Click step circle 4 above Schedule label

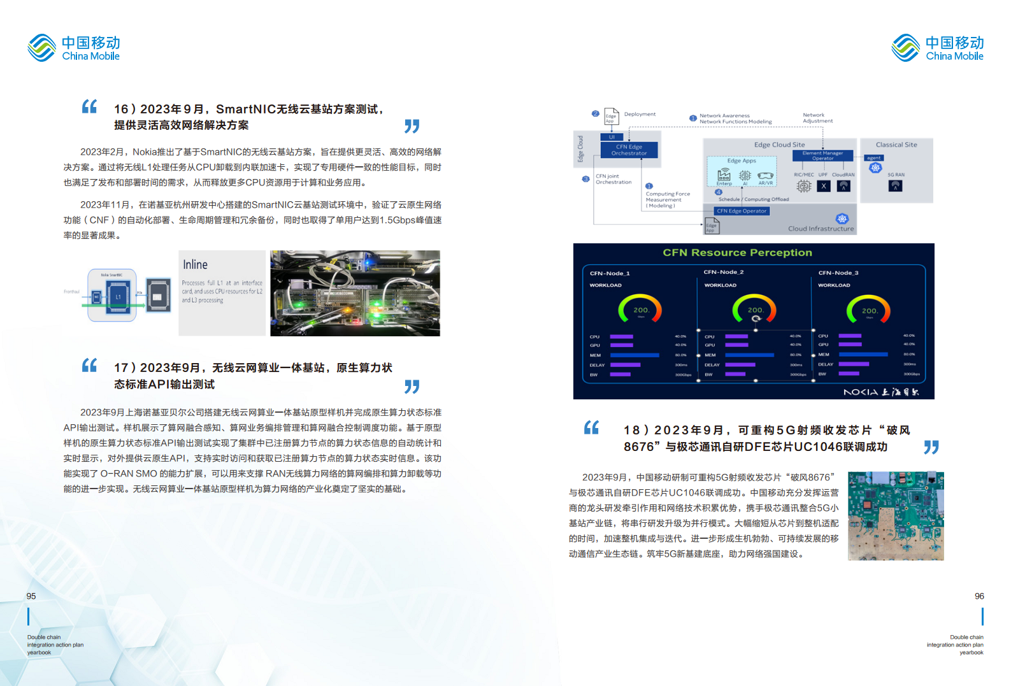719,192
